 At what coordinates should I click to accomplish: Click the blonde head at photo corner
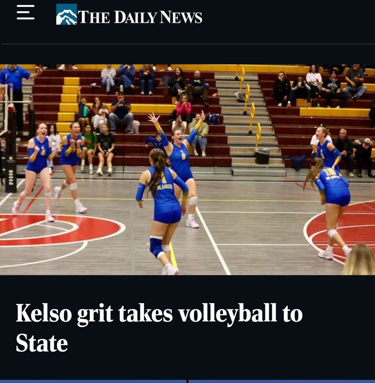click(359, 260)
